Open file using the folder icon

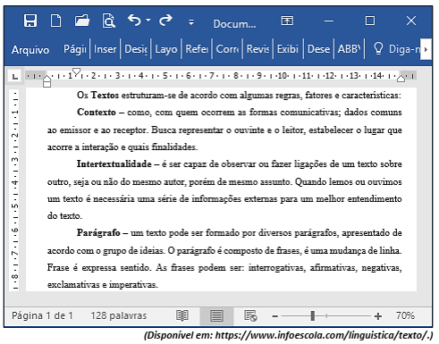[x=82, y=21]
